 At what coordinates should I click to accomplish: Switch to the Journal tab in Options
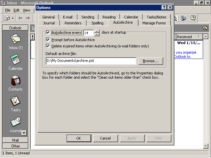point(49,23)
